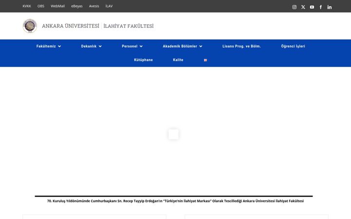351x219 pixels.
Task: Open the X (Twitter) social icon
Action: pos(303,7)
